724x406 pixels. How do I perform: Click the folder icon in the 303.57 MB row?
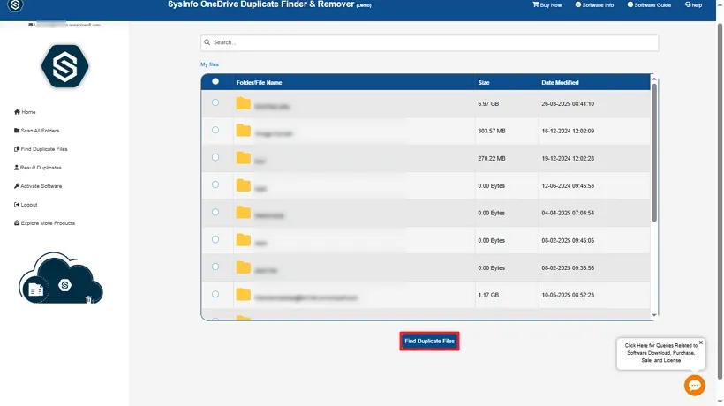pyautogui.click(x=244, y=131)
